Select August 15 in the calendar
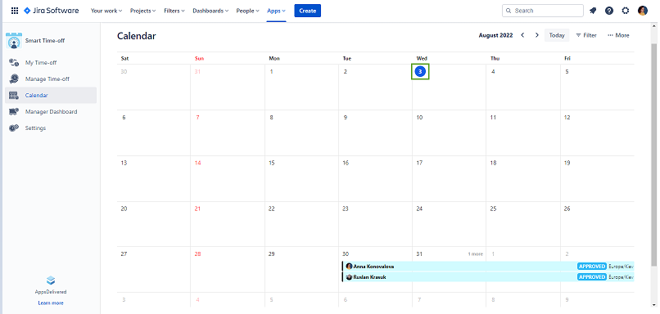This screenshot has height=314, width=660. (302, 178)
